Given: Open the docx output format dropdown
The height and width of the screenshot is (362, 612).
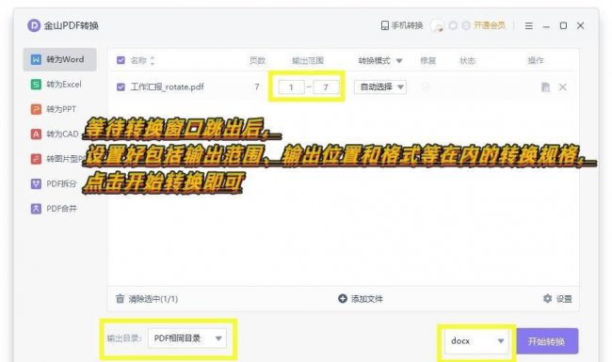Looking at the screenshot, I should tap(476, 341).
